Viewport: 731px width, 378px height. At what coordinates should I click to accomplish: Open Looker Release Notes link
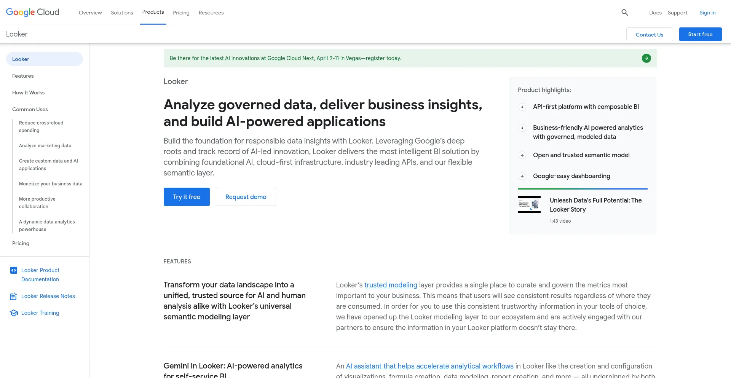coord(48,296)
